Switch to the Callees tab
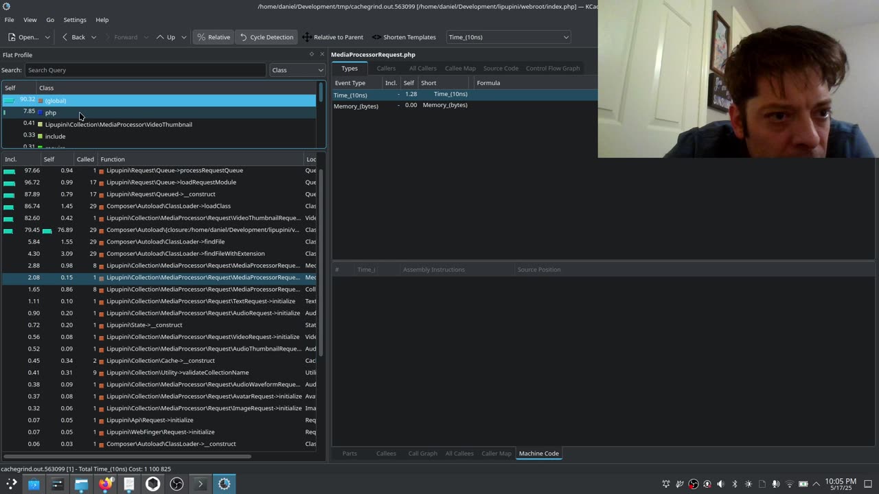This screenshot has height=494, width=879. pyautogui.click(x=386, y=454)
